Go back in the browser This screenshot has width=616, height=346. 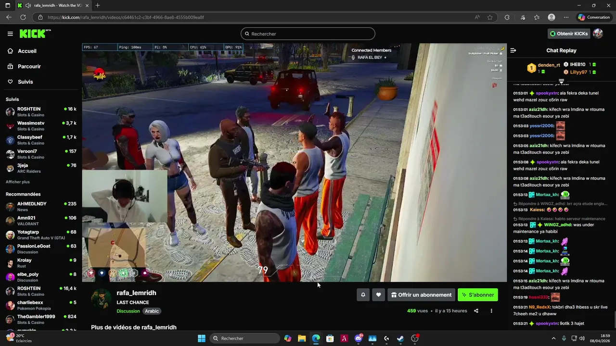(x=9, y=17)
